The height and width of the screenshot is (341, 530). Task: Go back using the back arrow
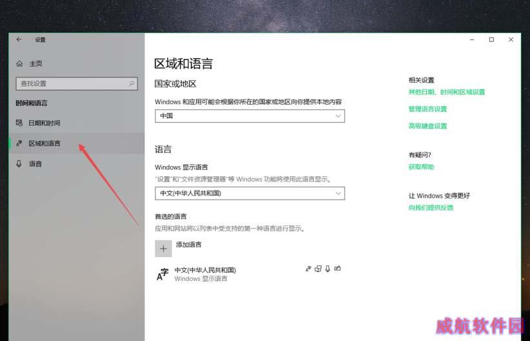coord(19,39)
